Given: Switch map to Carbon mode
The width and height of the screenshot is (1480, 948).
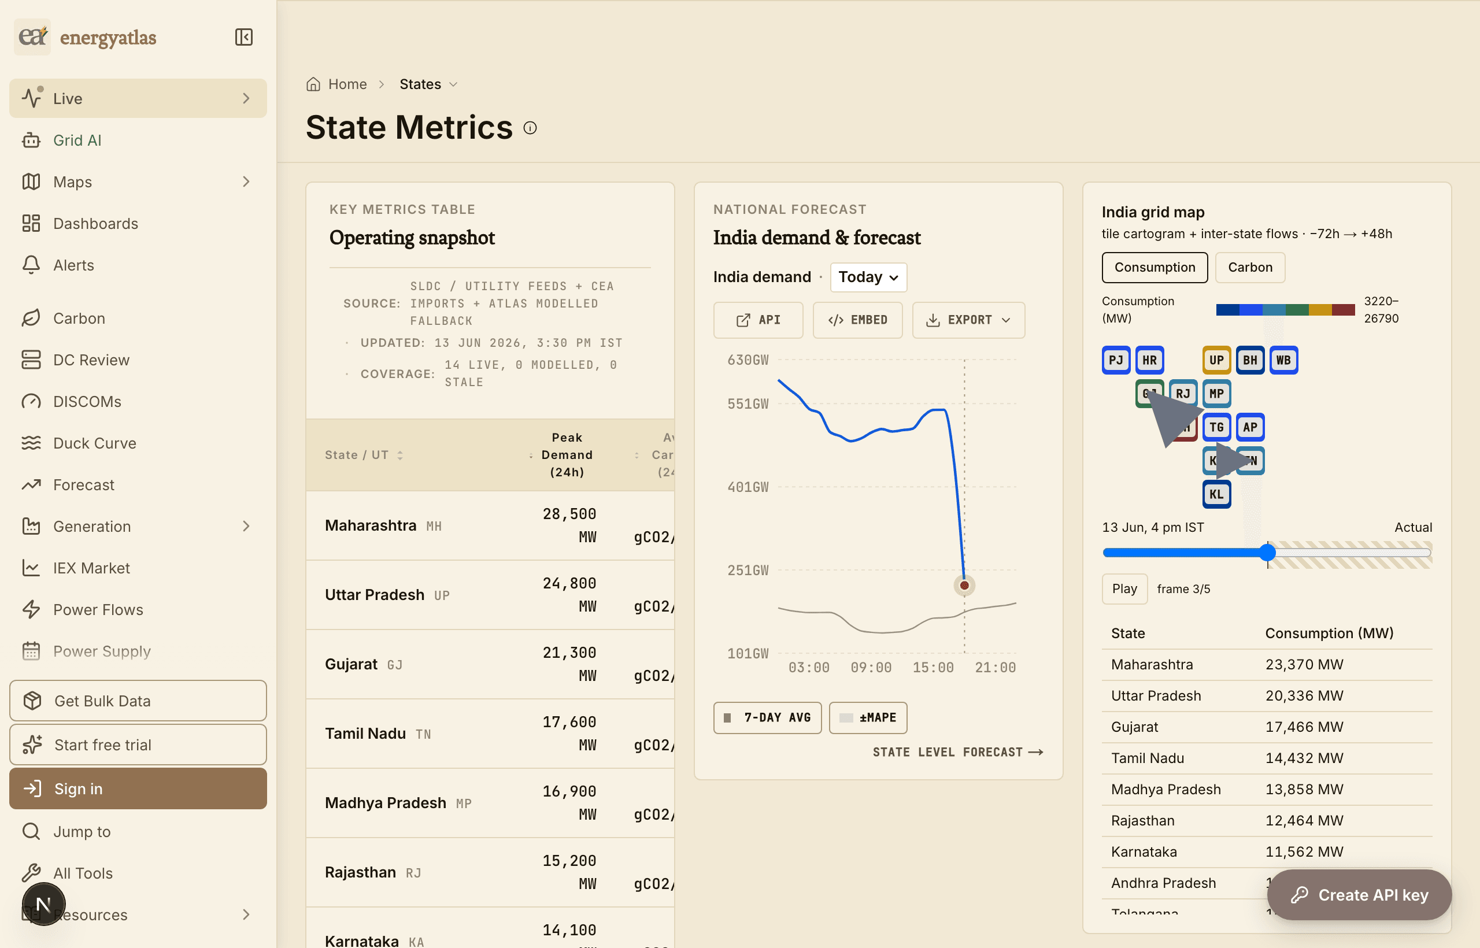Looking at the screenshot, I should point(1250,267).
